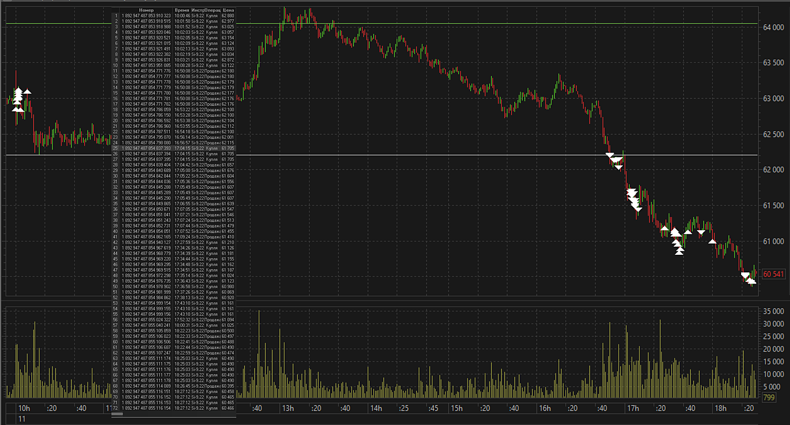Click sell arrow cluster just after 17h
The height and width of the screenshot is (425, 790).
click(x=633, y=199)
